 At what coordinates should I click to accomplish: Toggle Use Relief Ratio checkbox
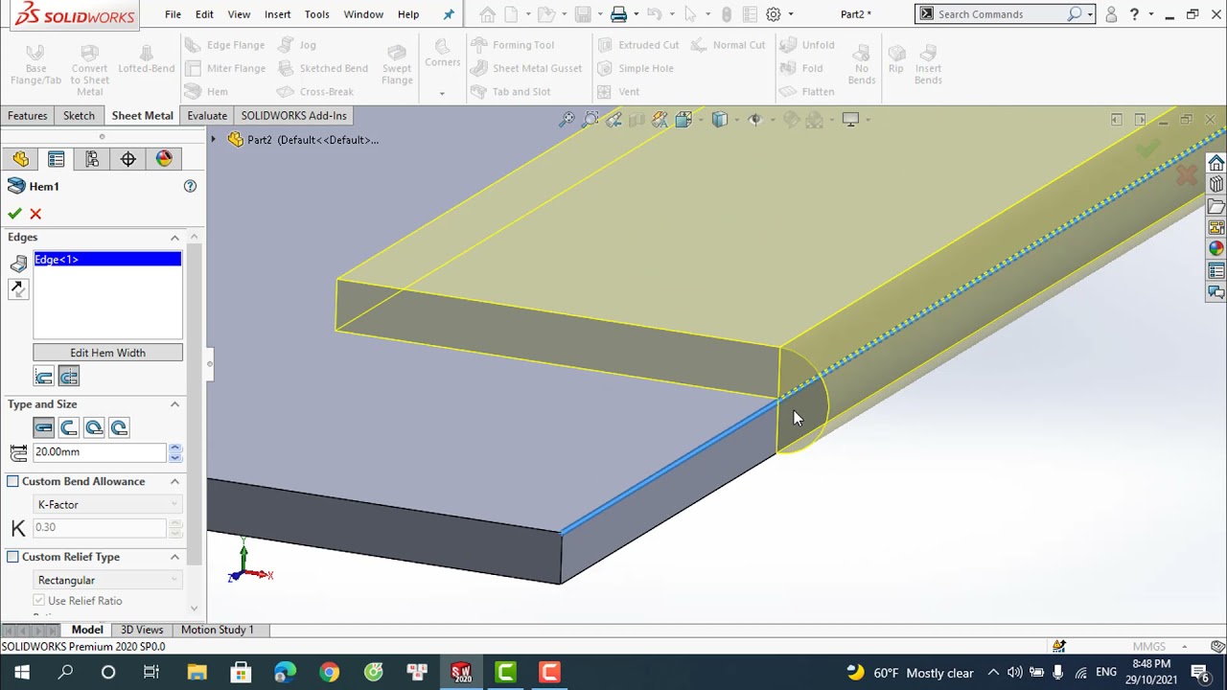click(x=38, y=601)
